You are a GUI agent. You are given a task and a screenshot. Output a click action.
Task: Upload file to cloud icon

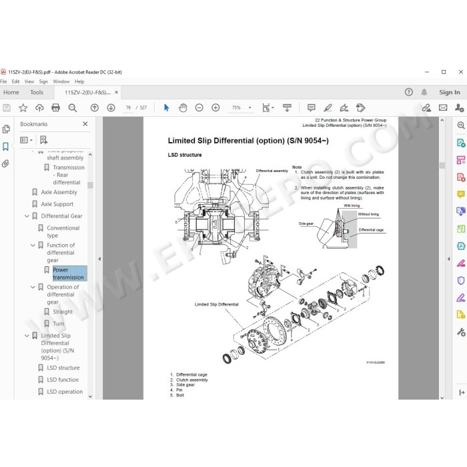(39, 108)
